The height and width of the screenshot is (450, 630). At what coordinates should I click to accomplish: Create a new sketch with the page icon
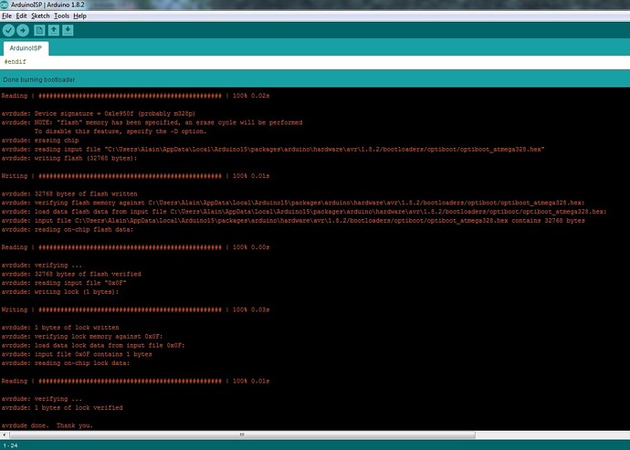click(x=39, y=30)
